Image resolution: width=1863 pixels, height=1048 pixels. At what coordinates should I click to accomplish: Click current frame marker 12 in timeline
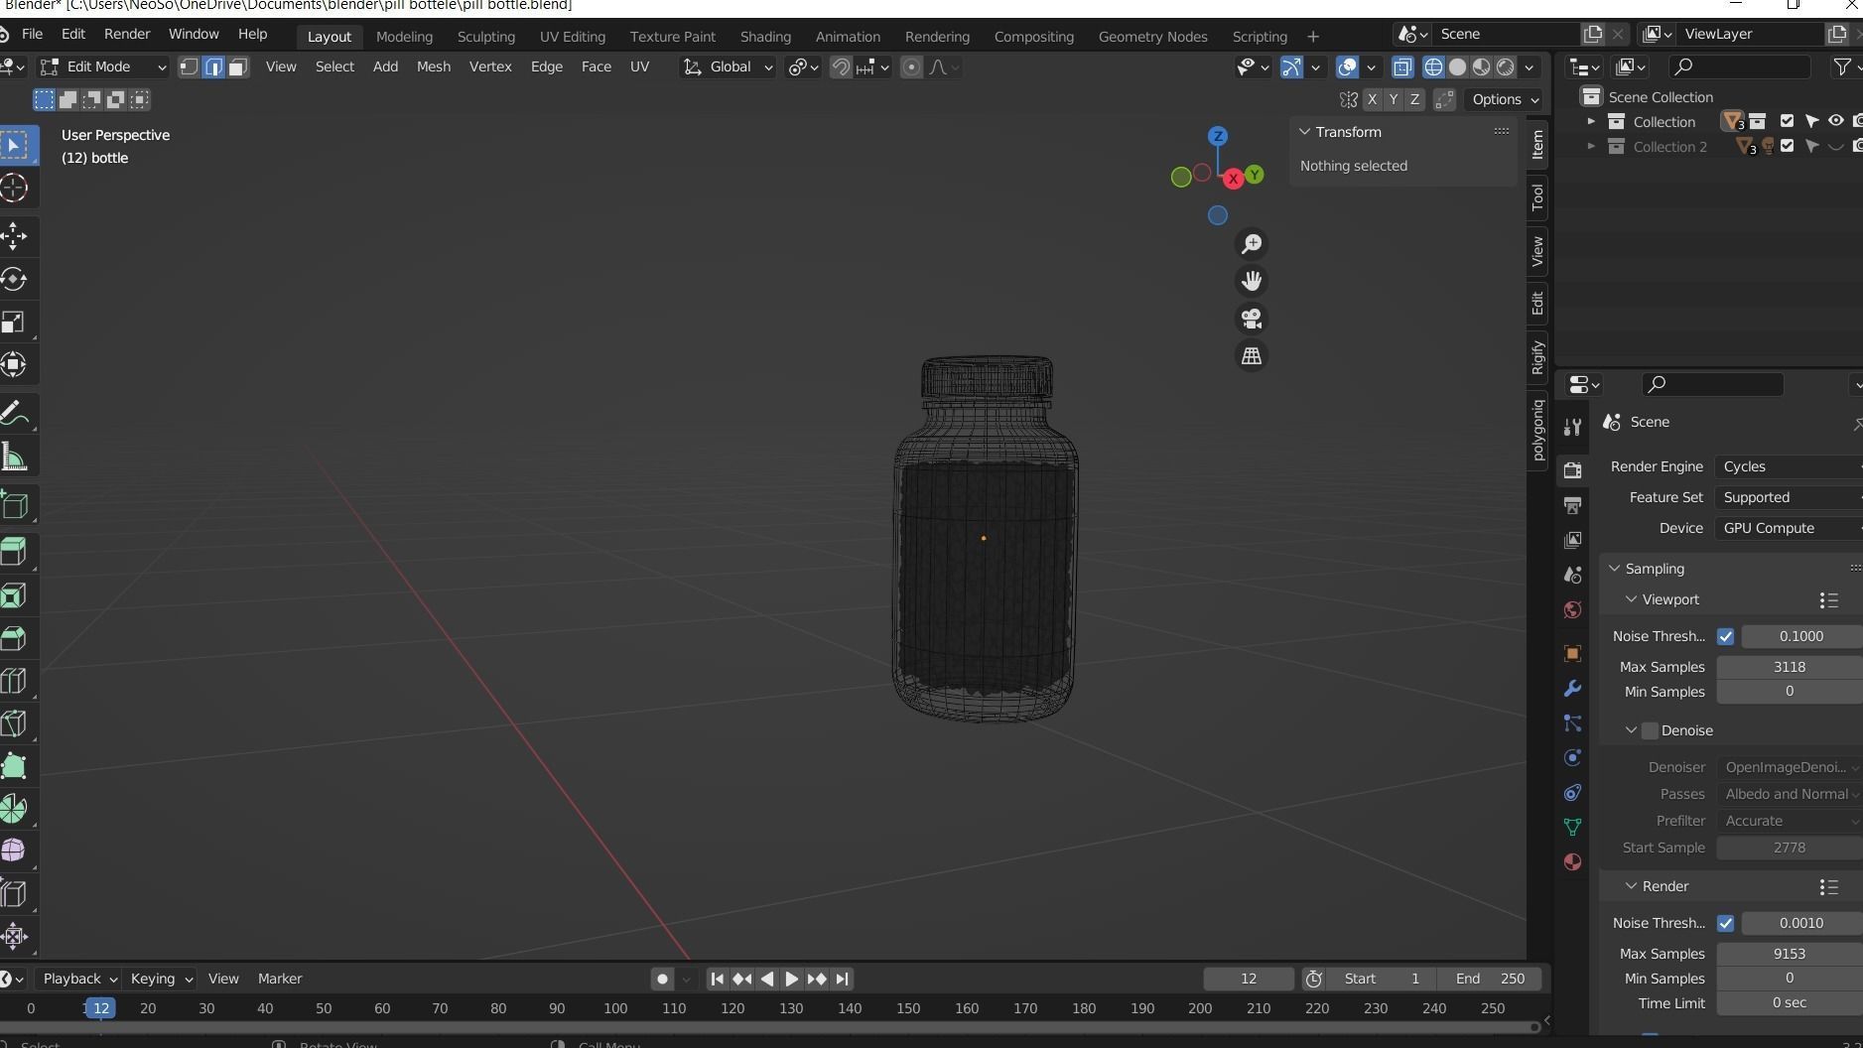(101, 1008)
